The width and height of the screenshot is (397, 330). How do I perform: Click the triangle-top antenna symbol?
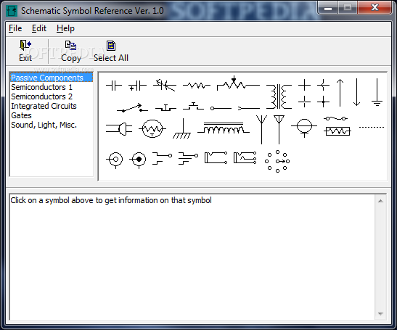279,130
